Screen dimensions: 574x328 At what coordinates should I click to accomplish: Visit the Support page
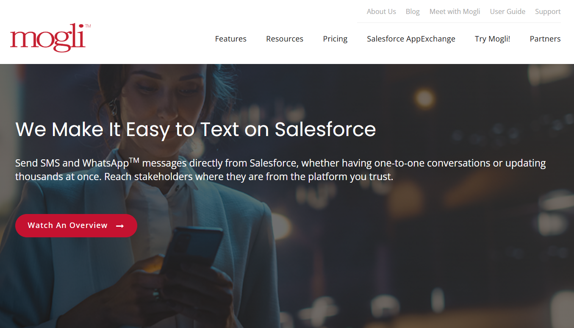(547, 11)
